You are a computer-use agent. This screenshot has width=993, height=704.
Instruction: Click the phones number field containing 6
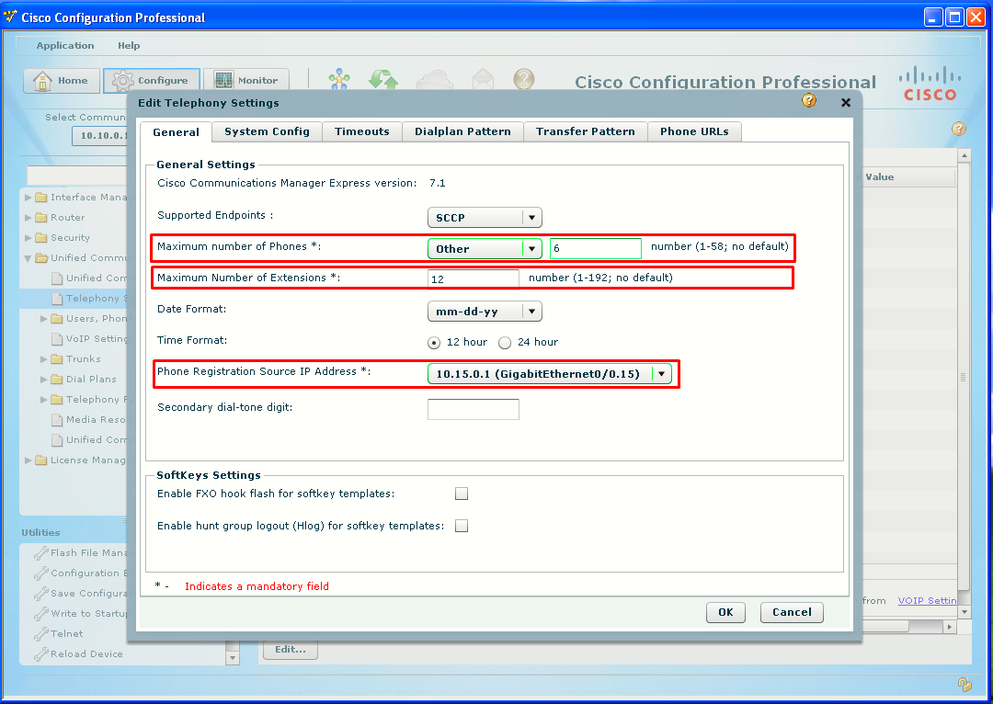coord(595,248)
